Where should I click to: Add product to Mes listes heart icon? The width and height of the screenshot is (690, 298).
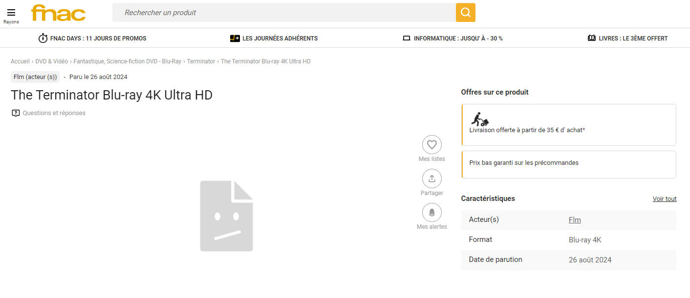coord(432,145)
